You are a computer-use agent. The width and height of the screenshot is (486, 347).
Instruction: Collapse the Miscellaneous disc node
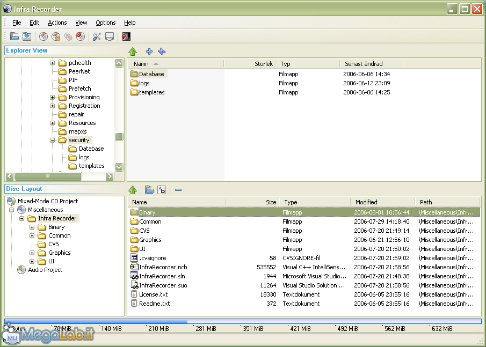(11, 210)
